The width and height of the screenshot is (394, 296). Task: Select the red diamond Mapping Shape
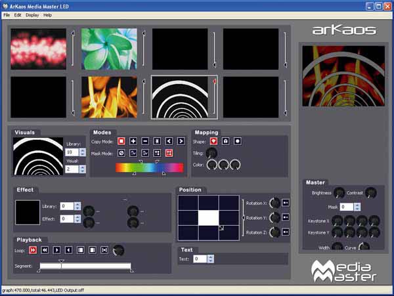point(213,141)
